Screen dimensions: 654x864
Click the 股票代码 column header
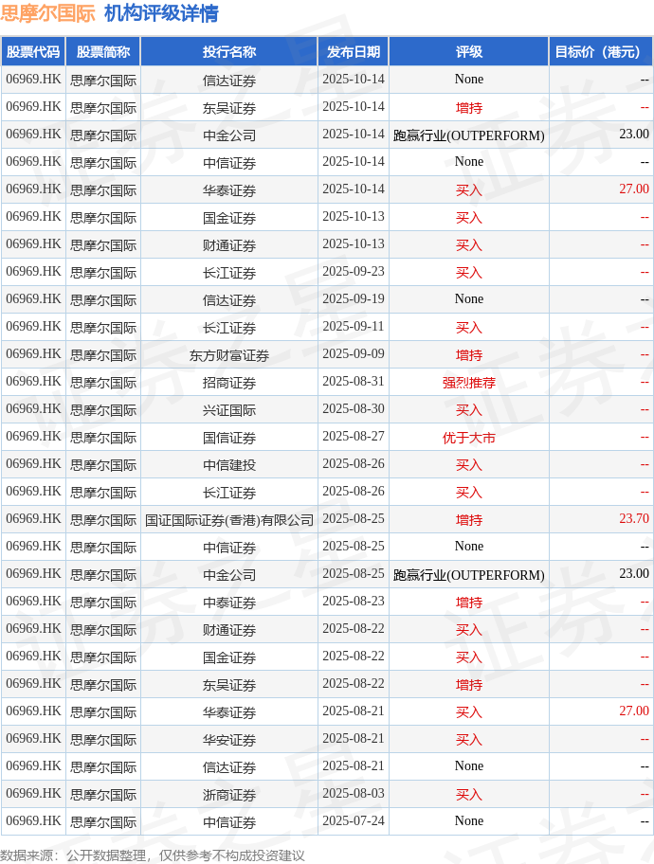tap(33, 52)
